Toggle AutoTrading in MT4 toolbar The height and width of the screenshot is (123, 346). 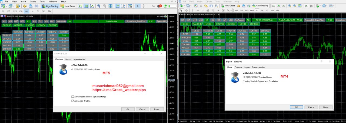pyautogui.click(x=260, y=6)
